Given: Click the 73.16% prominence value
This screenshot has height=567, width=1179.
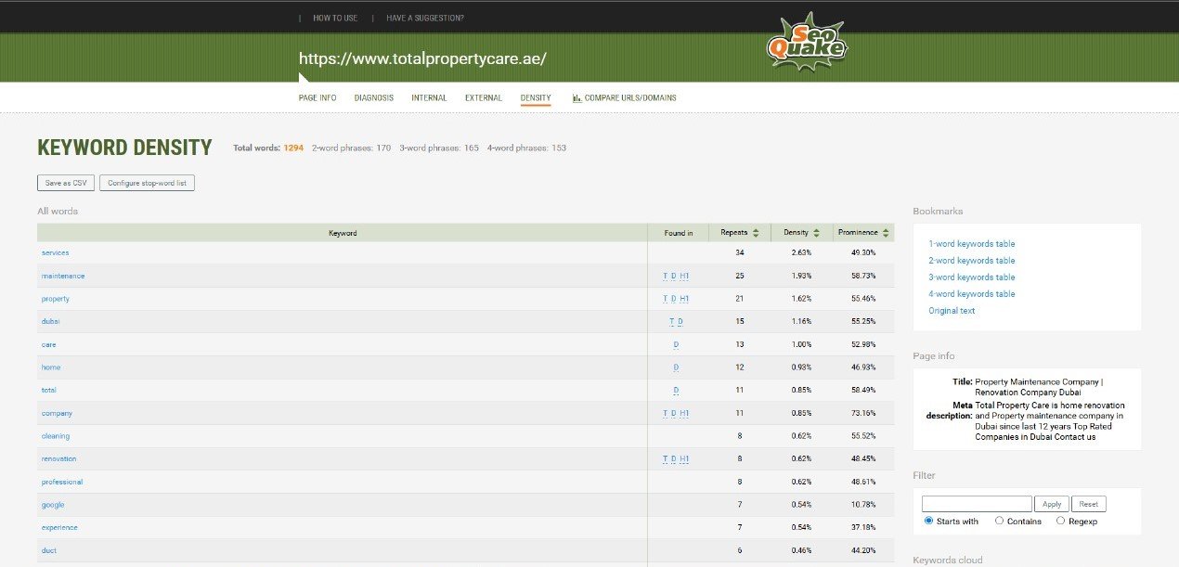Looking at the screenshot, I should pos(863,413).
